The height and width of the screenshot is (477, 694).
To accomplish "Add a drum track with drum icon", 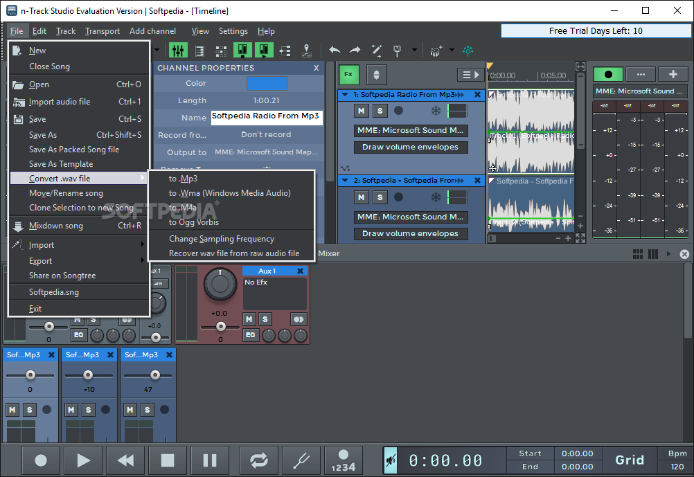I will click(x=436, y=51).
